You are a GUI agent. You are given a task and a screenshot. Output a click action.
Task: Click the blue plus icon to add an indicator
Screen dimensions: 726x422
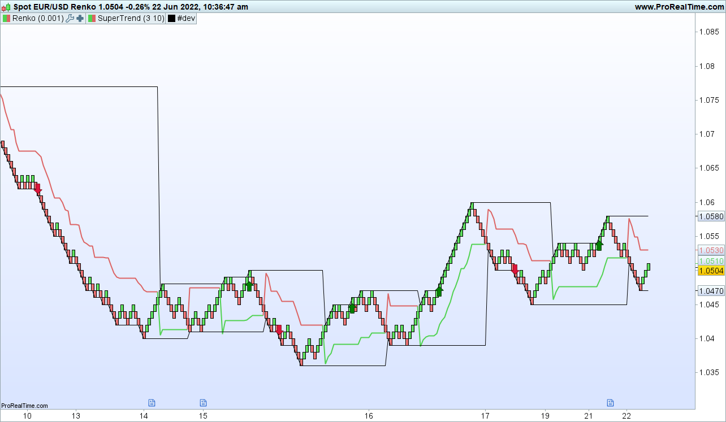pyautogui.click(x=80, y=18)
